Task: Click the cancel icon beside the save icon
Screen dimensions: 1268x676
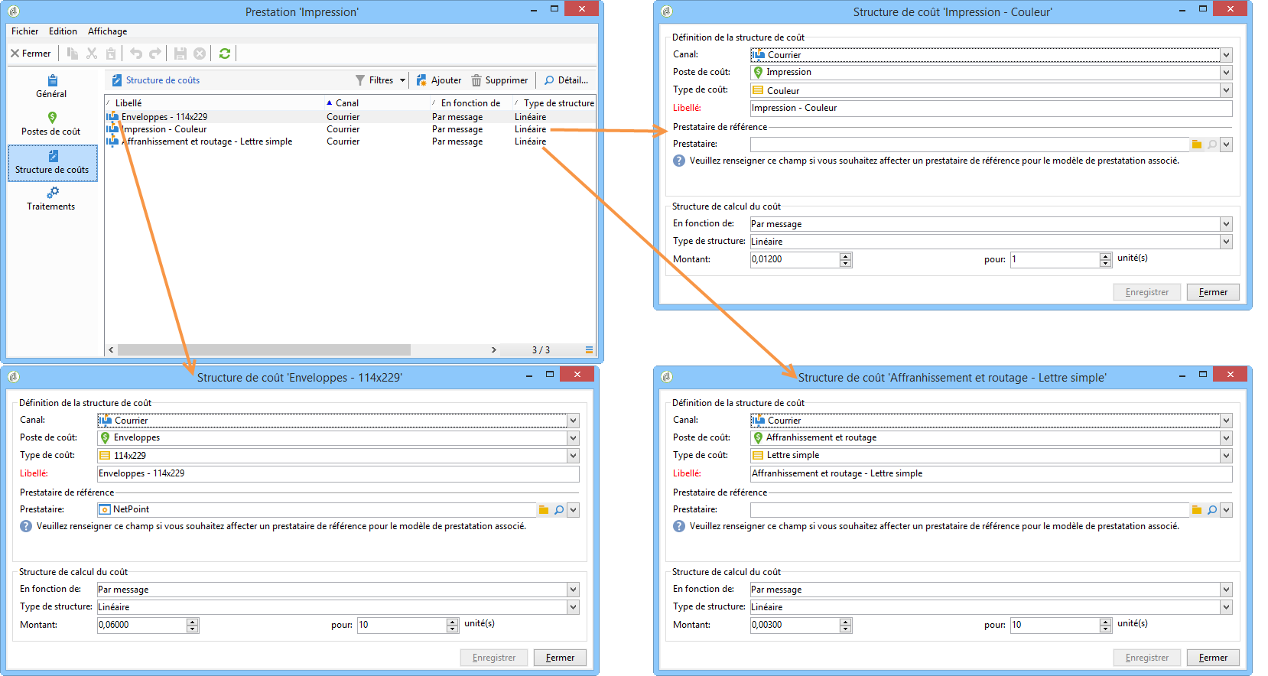Action: [x=200, y=54]
